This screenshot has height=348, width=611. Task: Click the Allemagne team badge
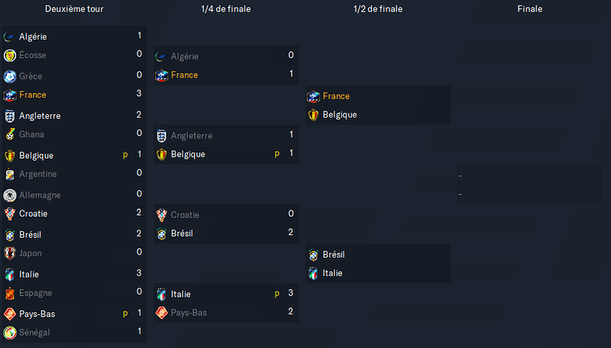(10, 195)
